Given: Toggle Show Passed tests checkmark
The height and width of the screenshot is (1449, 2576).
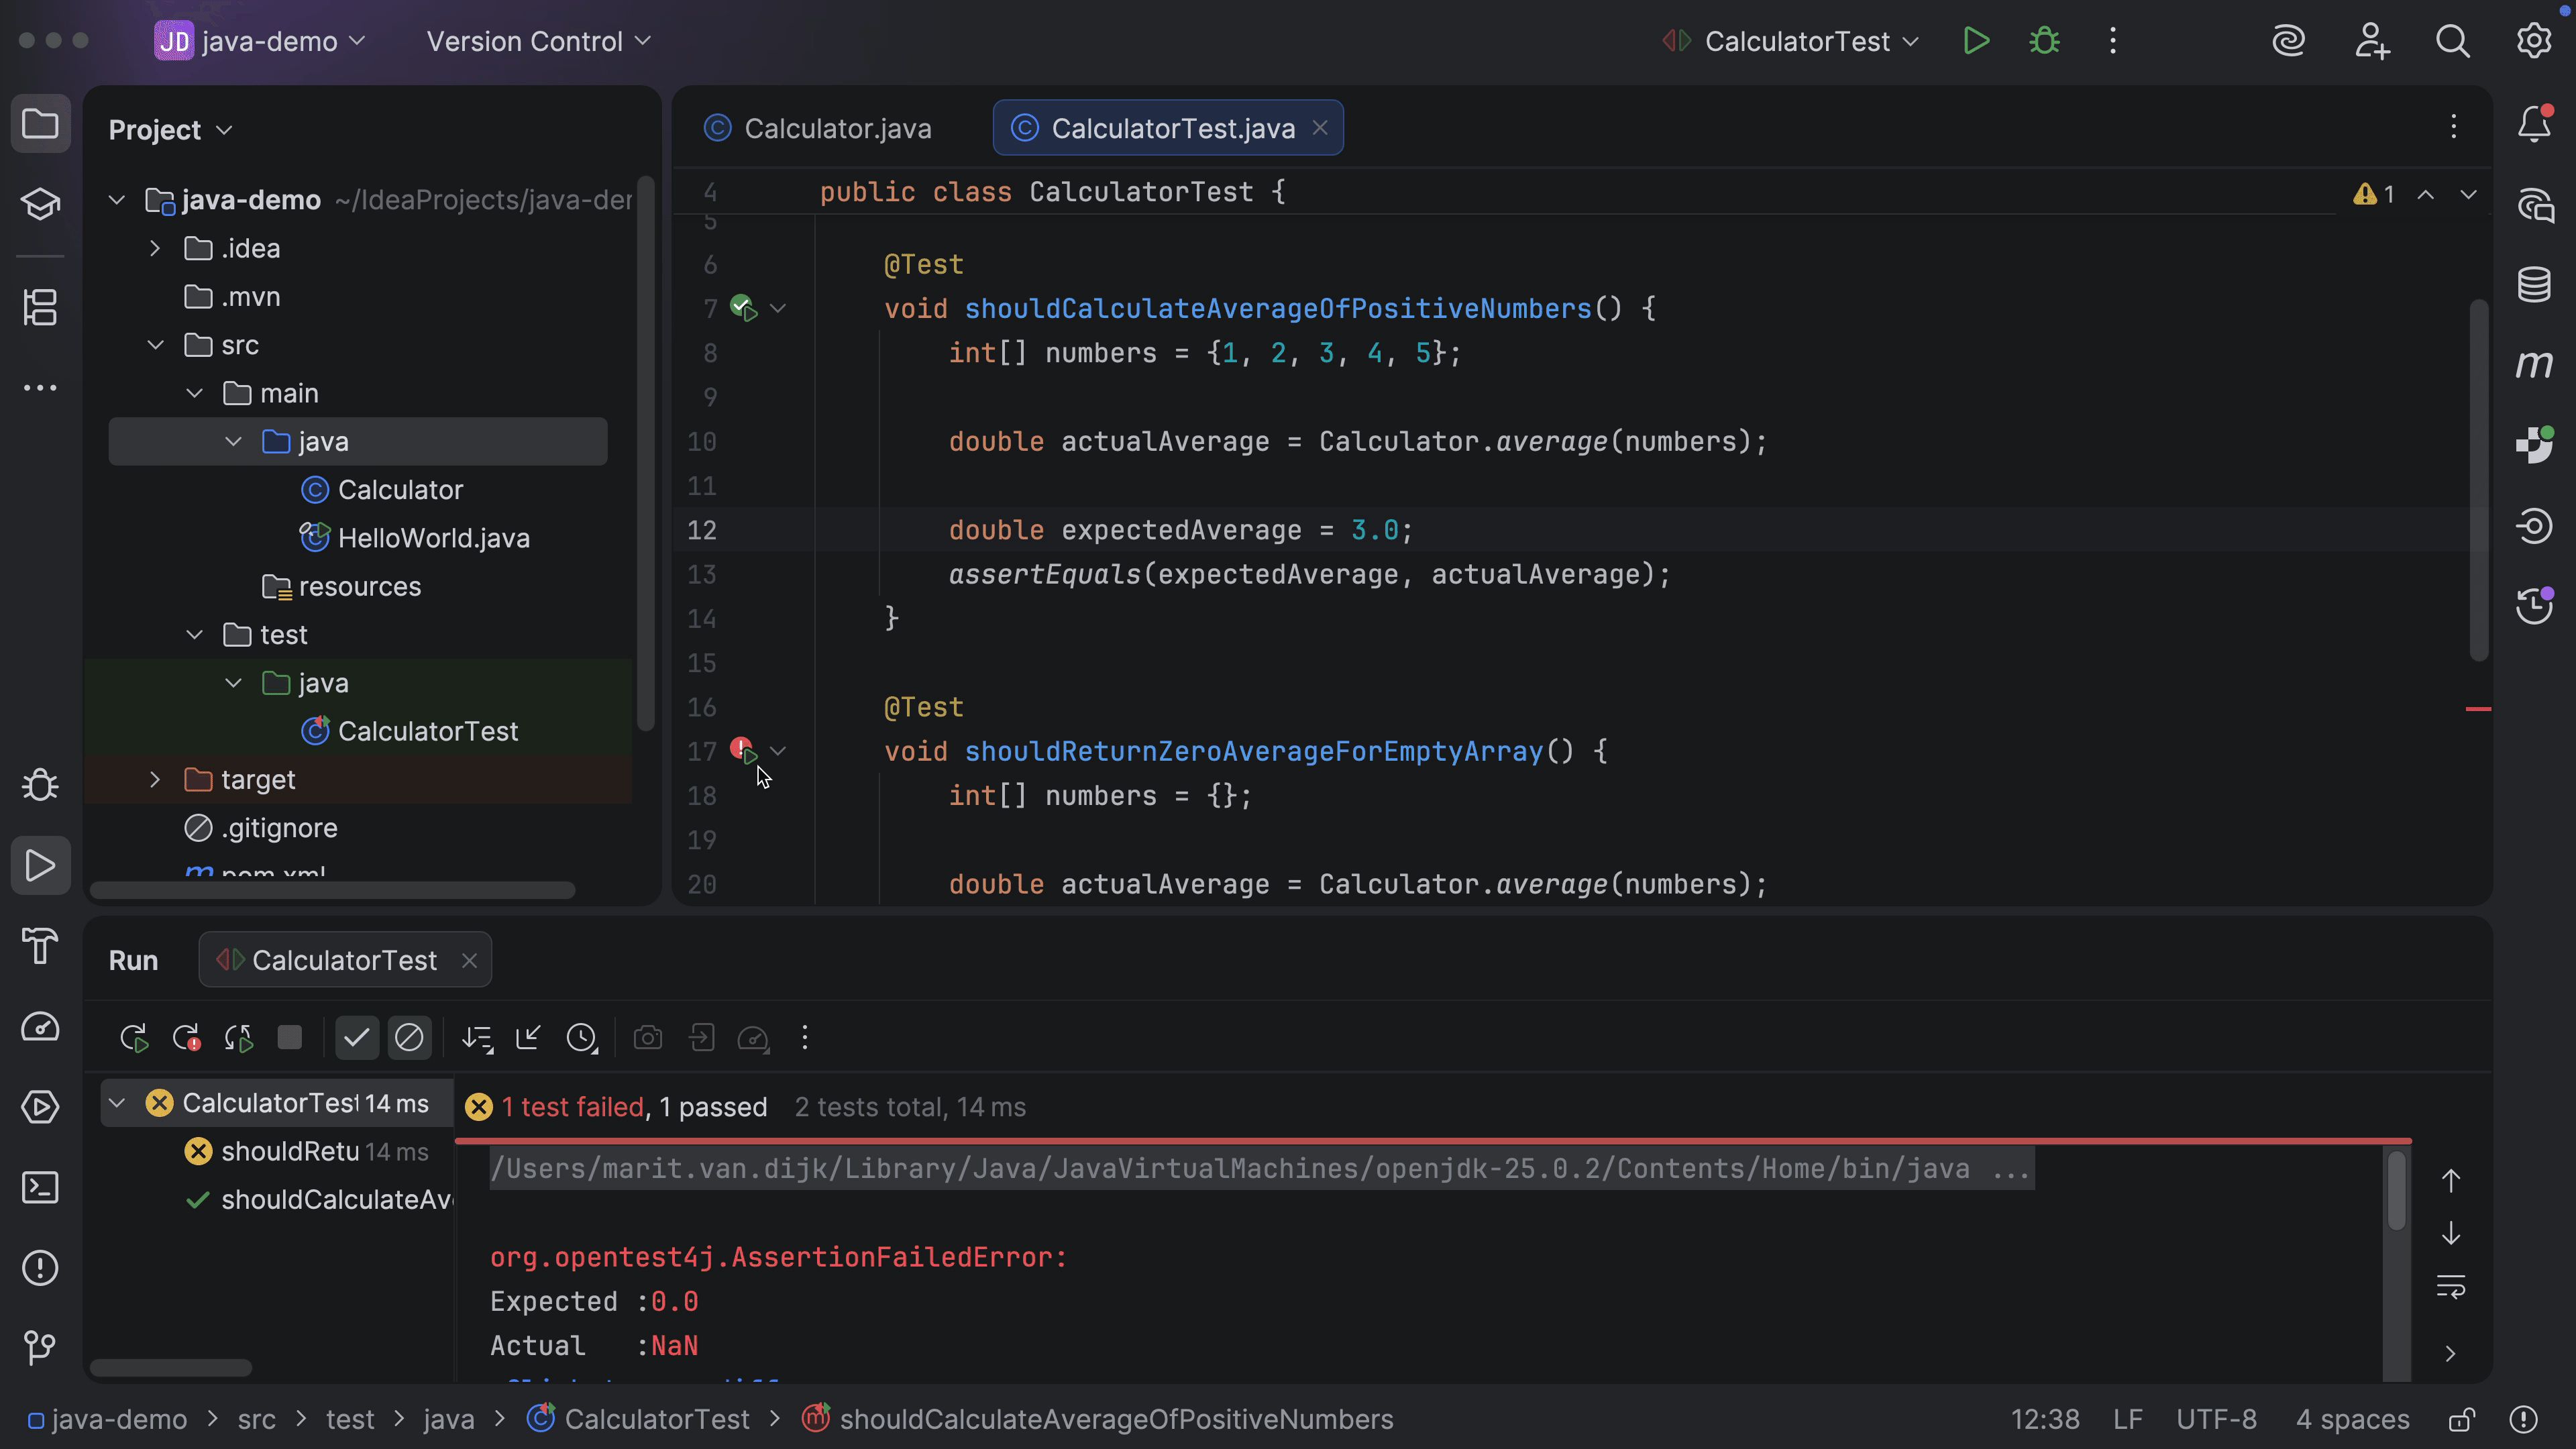Looking at the screenshot, I should click(356, 1038).
